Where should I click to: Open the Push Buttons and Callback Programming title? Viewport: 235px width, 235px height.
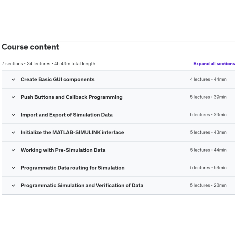click(71, 97)
